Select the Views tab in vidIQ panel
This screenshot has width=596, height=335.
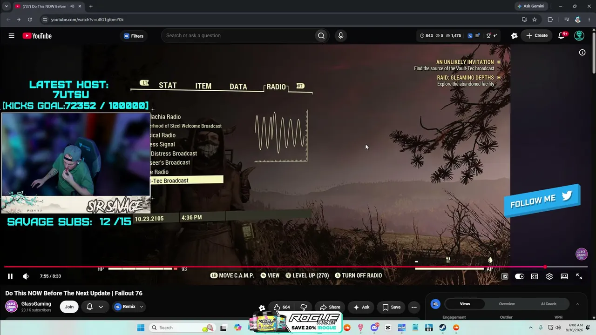click(x=465, y=304)
